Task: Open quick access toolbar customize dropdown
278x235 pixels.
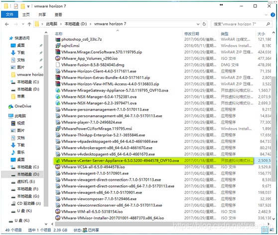Action: [x=28, y=6]
